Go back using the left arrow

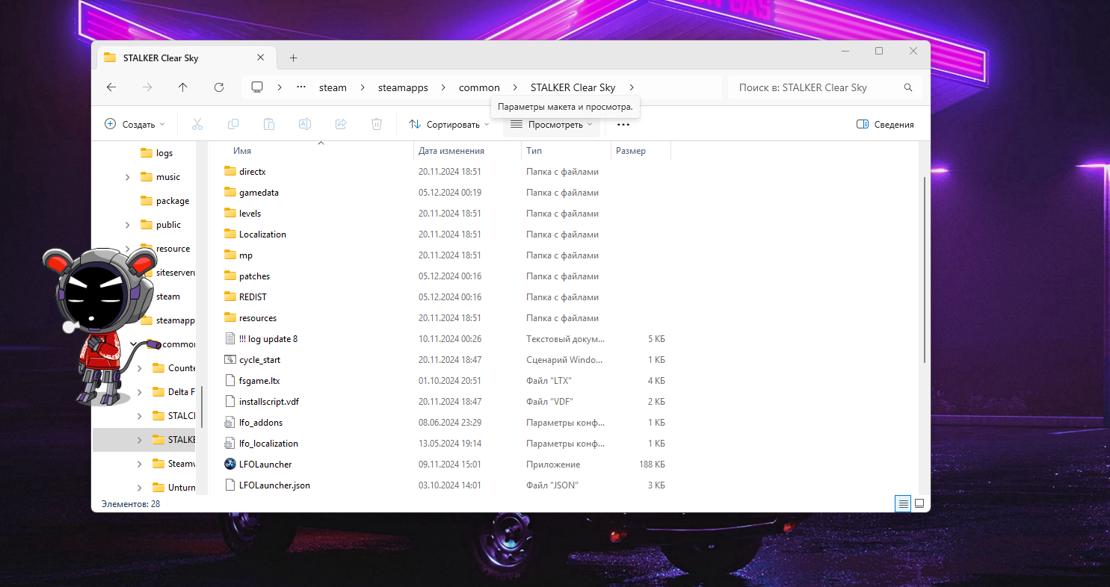[111, 87]
